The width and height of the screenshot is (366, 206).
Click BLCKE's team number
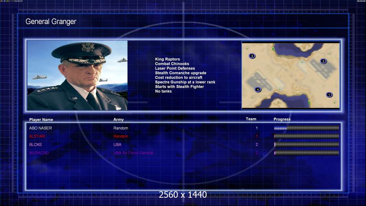click(x=256, y=145)
